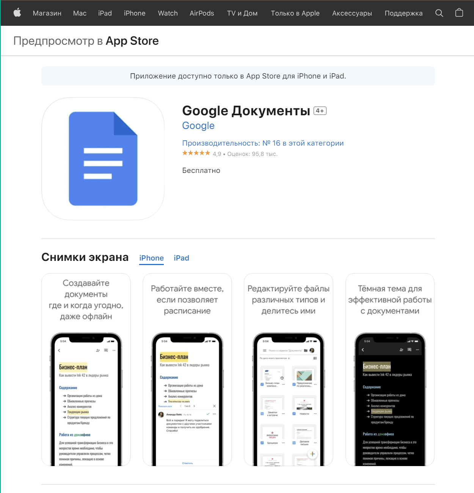Click the availability notice banner

[x=238, y=76]
